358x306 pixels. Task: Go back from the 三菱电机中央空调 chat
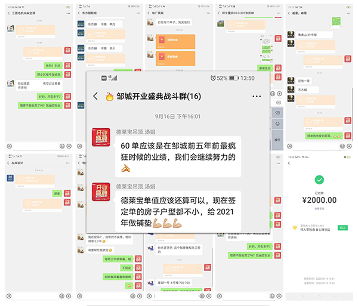pyautogui.click(x=8, y=13)
